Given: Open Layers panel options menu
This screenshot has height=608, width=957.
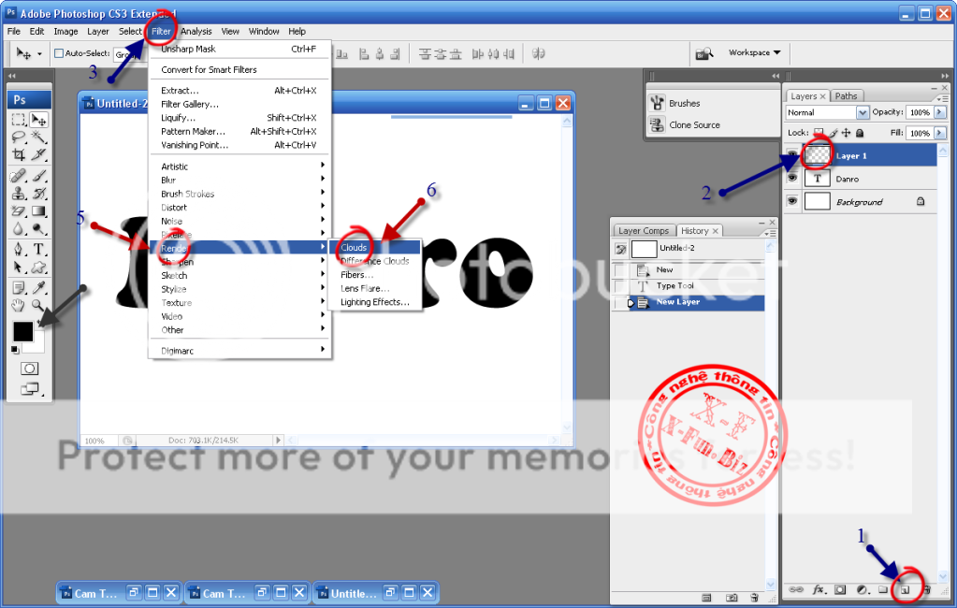Looking at the screenshot, I should 944,97.
